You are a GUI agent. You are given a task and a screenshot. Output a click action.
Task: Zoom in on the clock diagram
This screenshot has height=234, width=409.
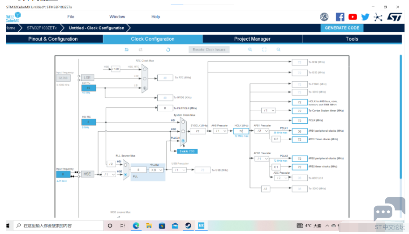click(x=250, y=50)
